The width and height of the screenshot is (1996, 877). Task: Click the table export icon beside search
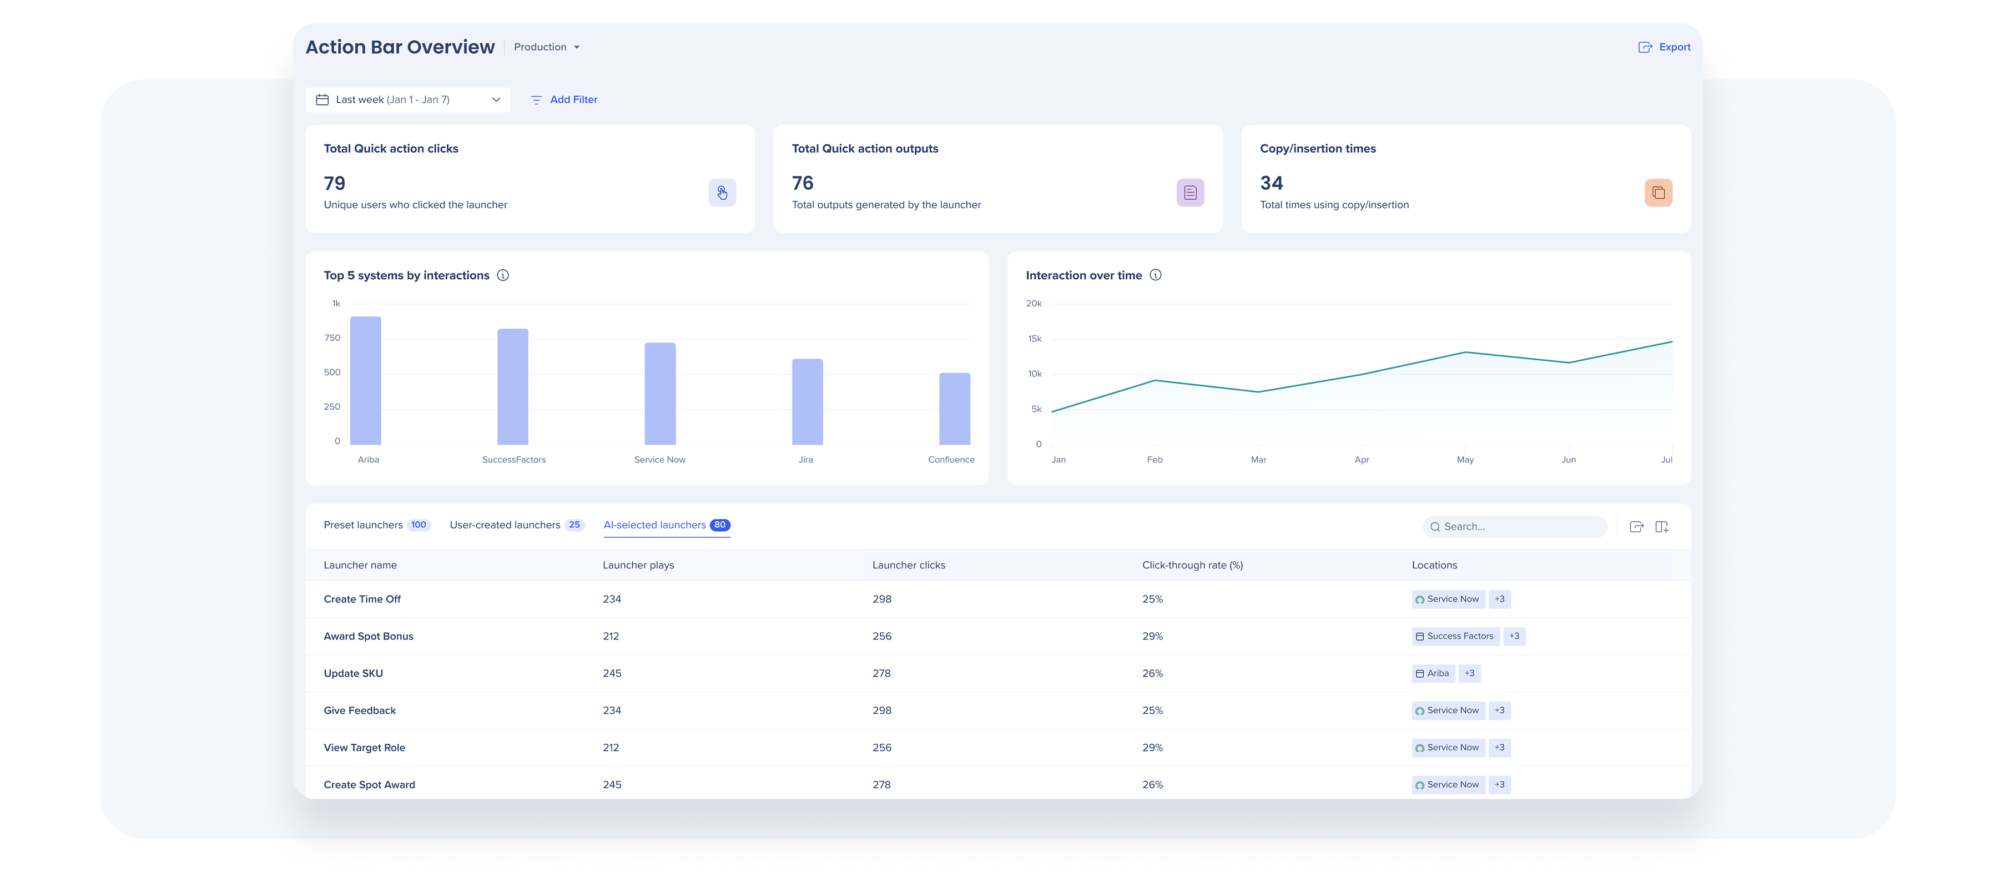pos(1636,527)
